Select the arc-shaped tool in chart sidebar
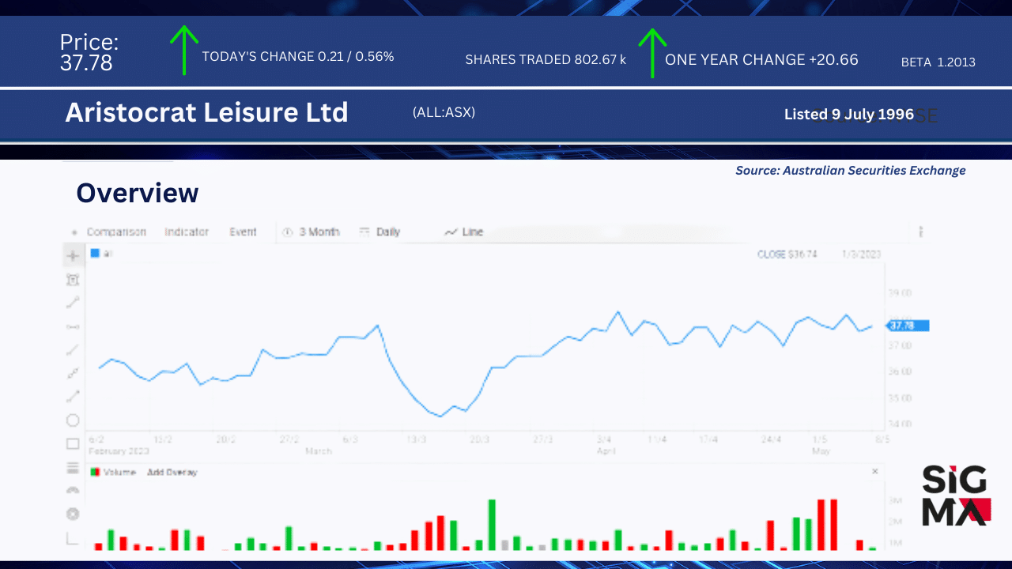The height and width of the screenshot is (569, 1012). (73, 490)
